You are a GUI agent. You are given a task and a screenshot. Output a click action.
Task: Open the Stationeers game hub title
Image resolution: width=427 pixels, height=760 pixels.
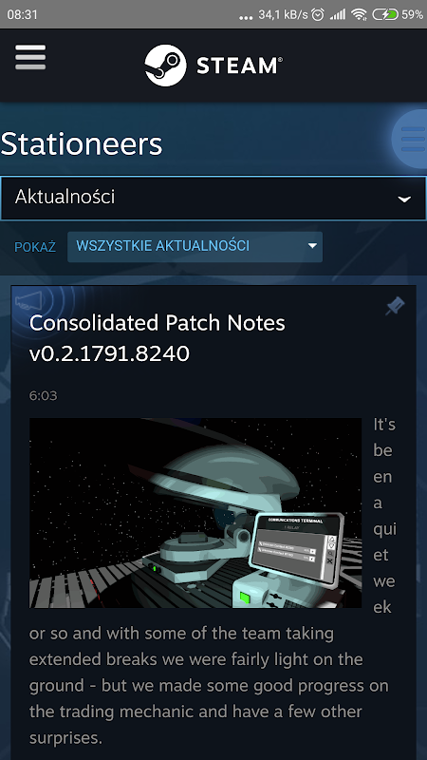pos(82,143)
